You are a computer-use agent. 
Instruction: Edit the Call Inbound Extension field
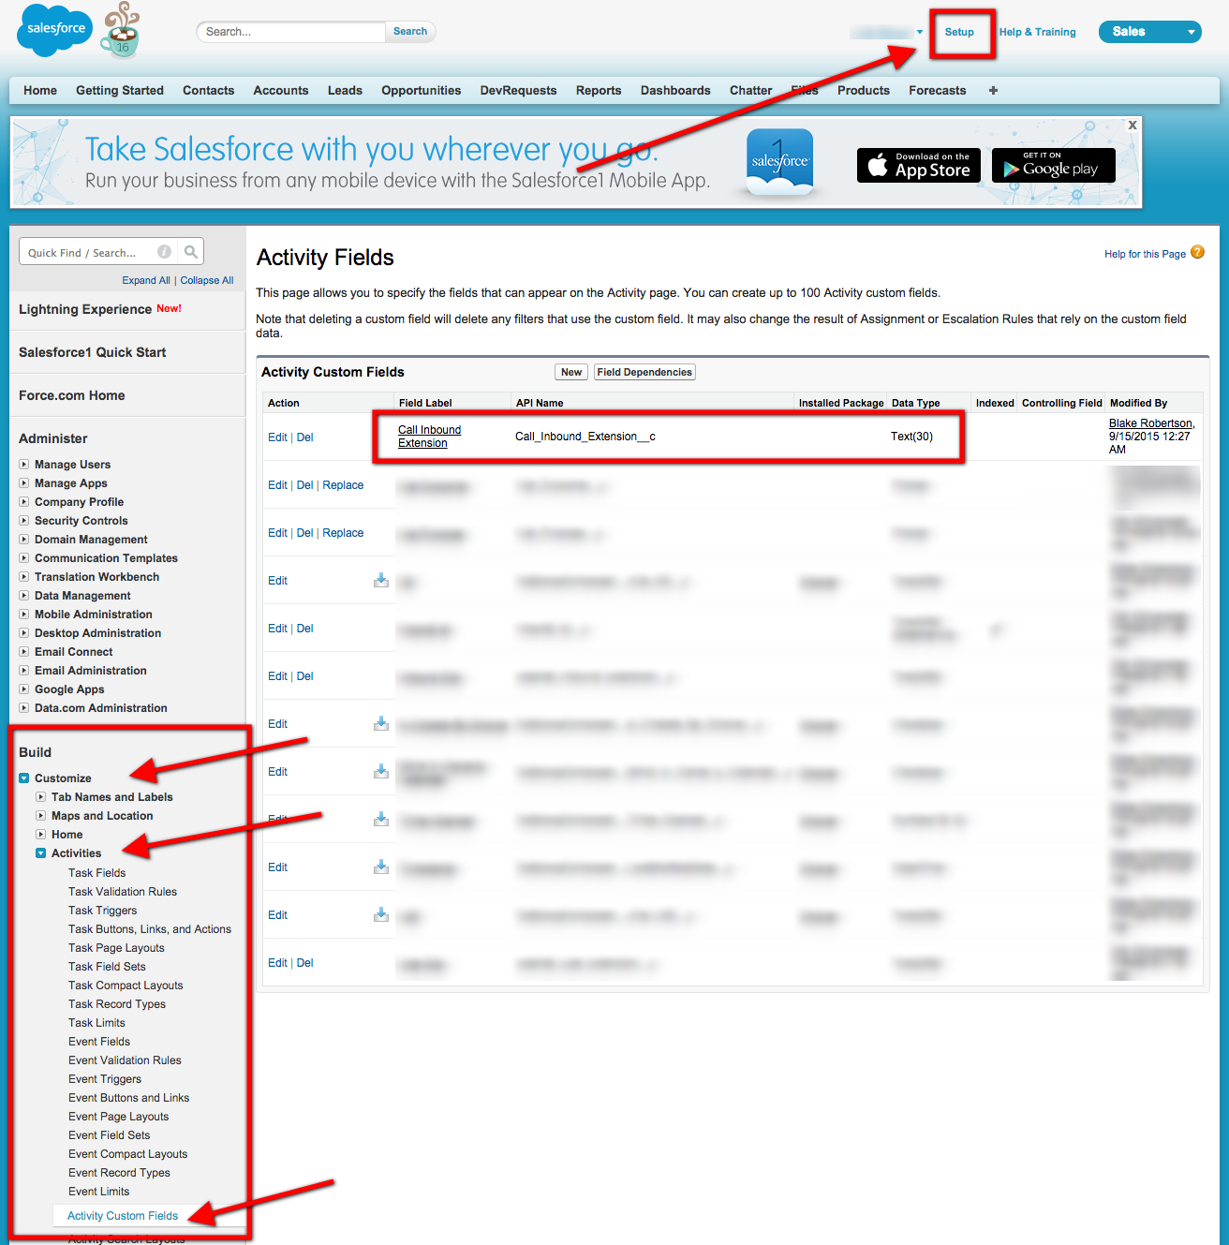277,437
